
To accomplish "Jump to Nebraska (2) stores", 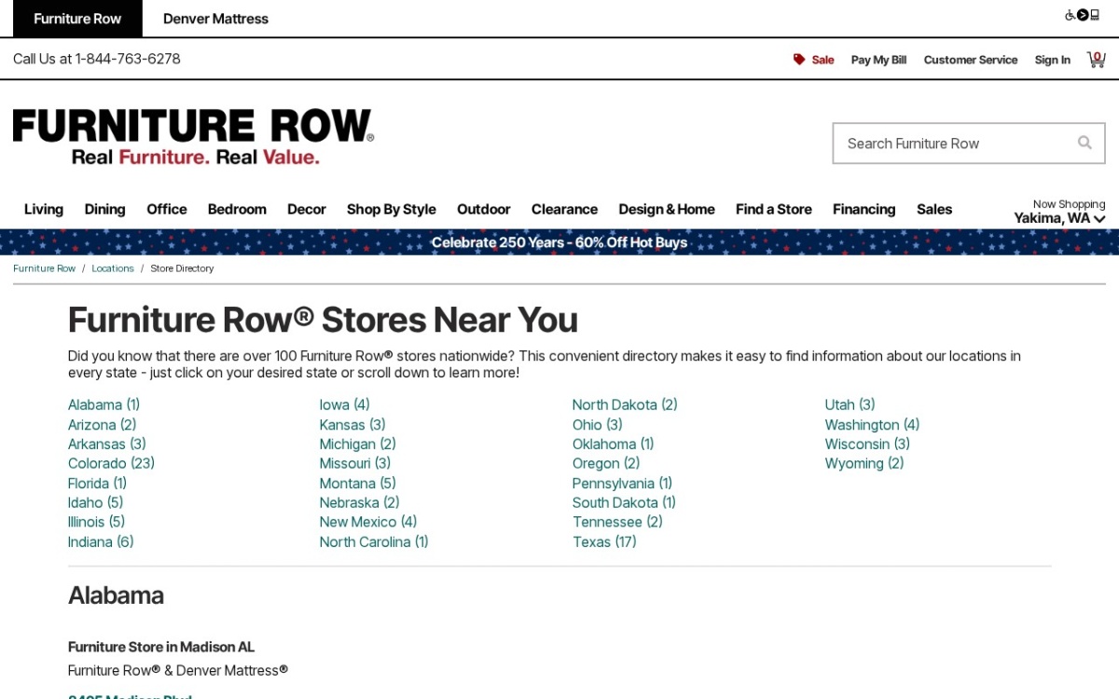I will 360,502.
